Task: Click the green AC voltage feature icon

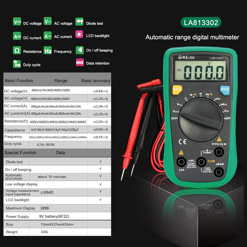Action: pyautogui.click(x=48, y=21)
